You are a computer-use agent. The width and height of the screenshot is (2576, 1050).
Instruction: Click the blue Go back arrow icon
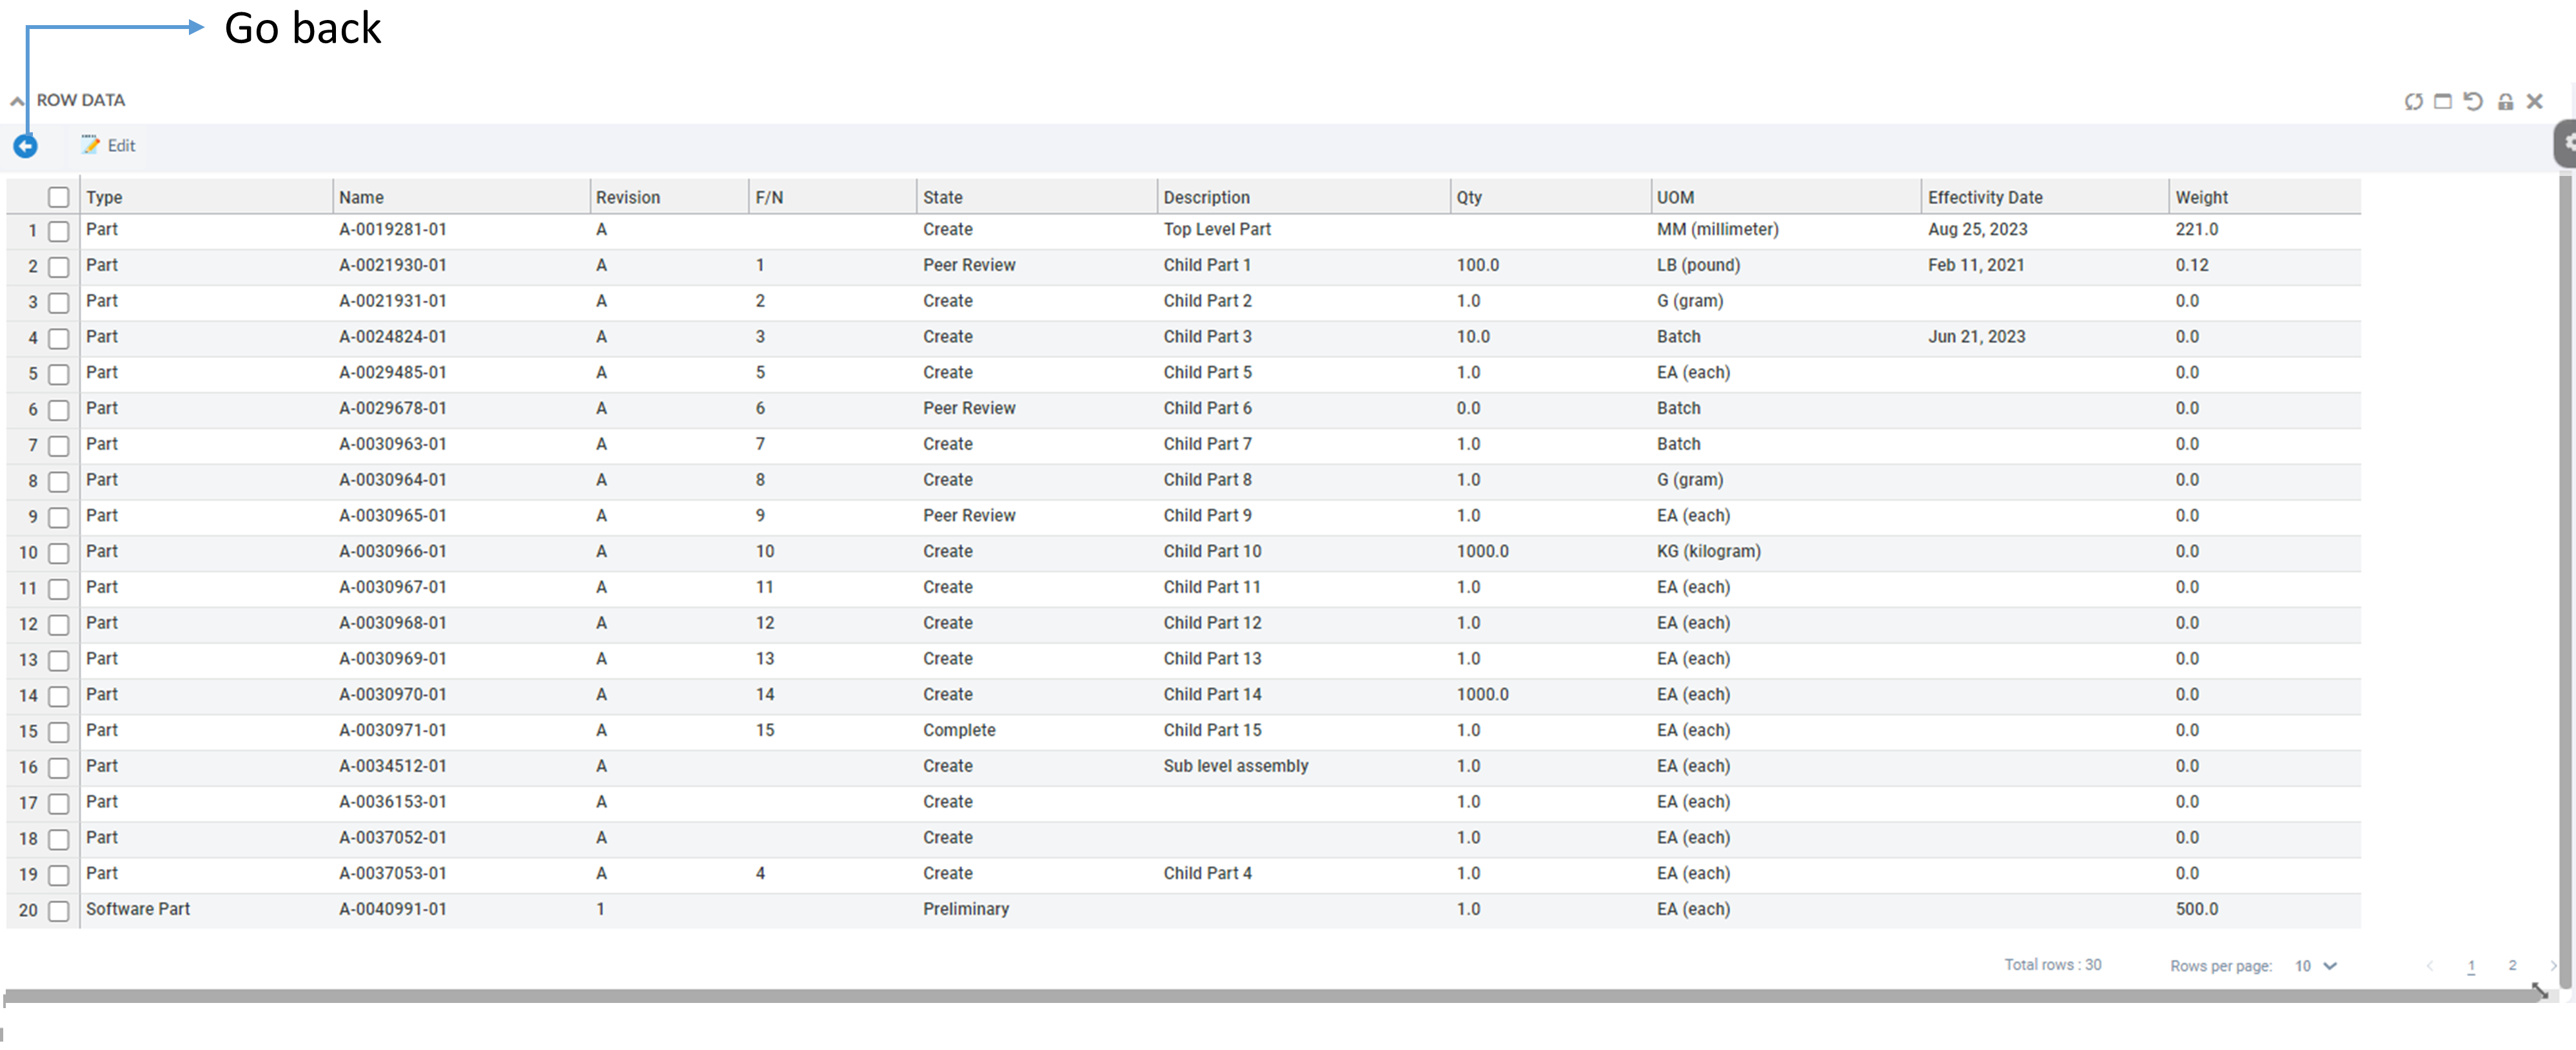[x=25, y=146]
